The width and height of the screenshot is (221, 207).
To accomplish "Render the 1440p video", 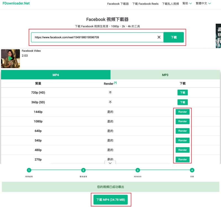I will pyautogui.click(x=182, y=112).
